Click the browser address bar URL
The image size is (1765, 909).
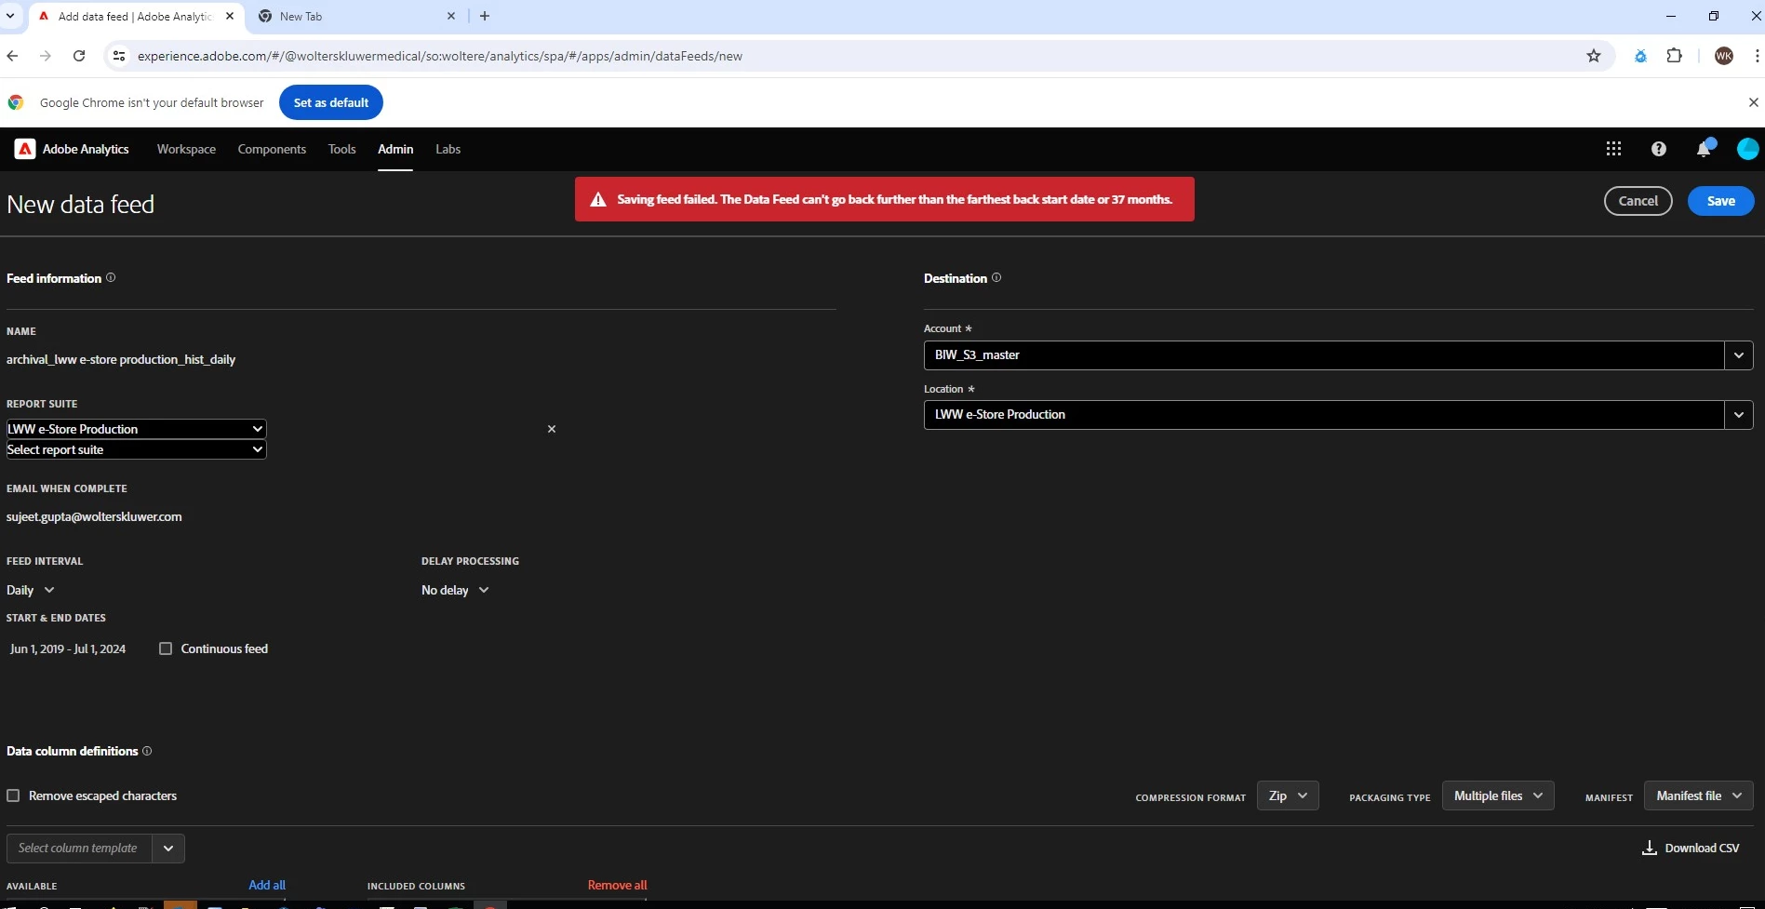440,56
